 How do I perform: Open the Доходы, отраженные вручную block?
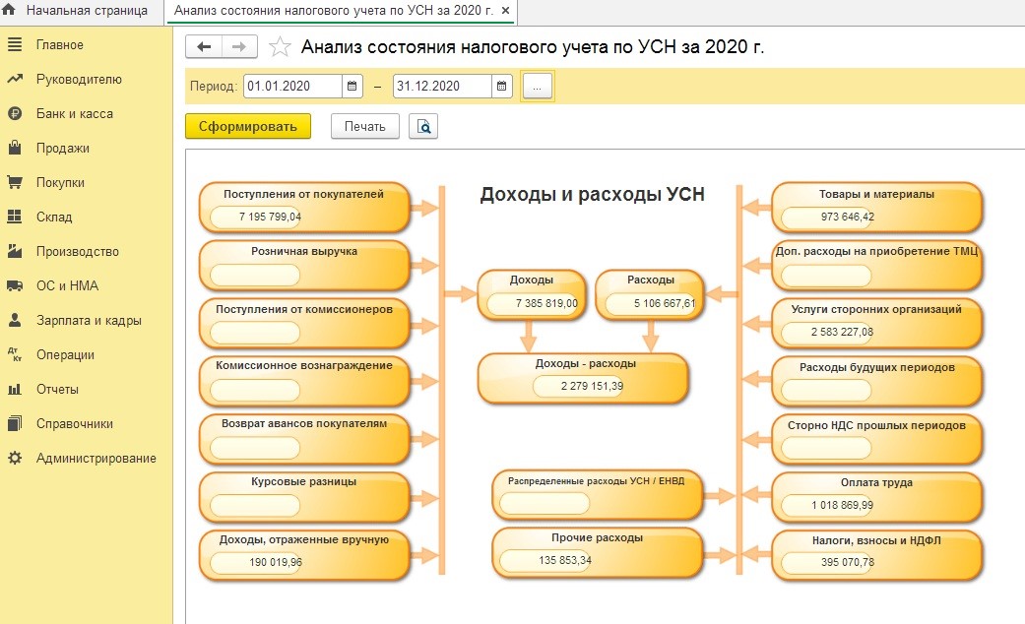click(304, 554)
